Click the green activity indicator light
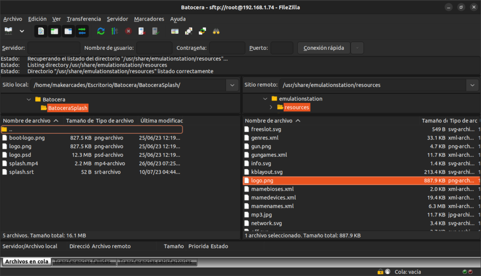The width and height of the screenshot is (481, 276). 465,272
